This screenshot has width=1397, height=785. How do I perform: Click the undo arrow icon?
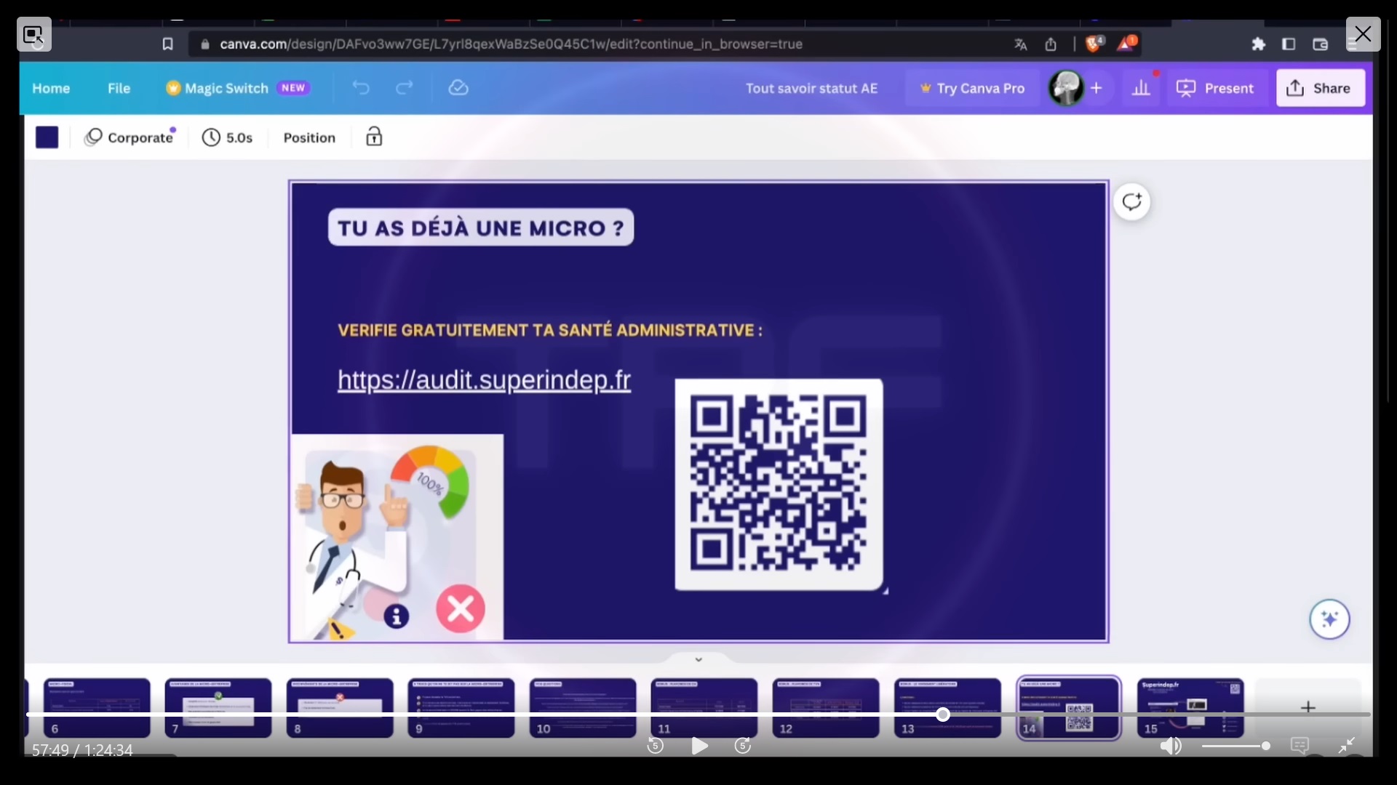click(x=361, y=88)
